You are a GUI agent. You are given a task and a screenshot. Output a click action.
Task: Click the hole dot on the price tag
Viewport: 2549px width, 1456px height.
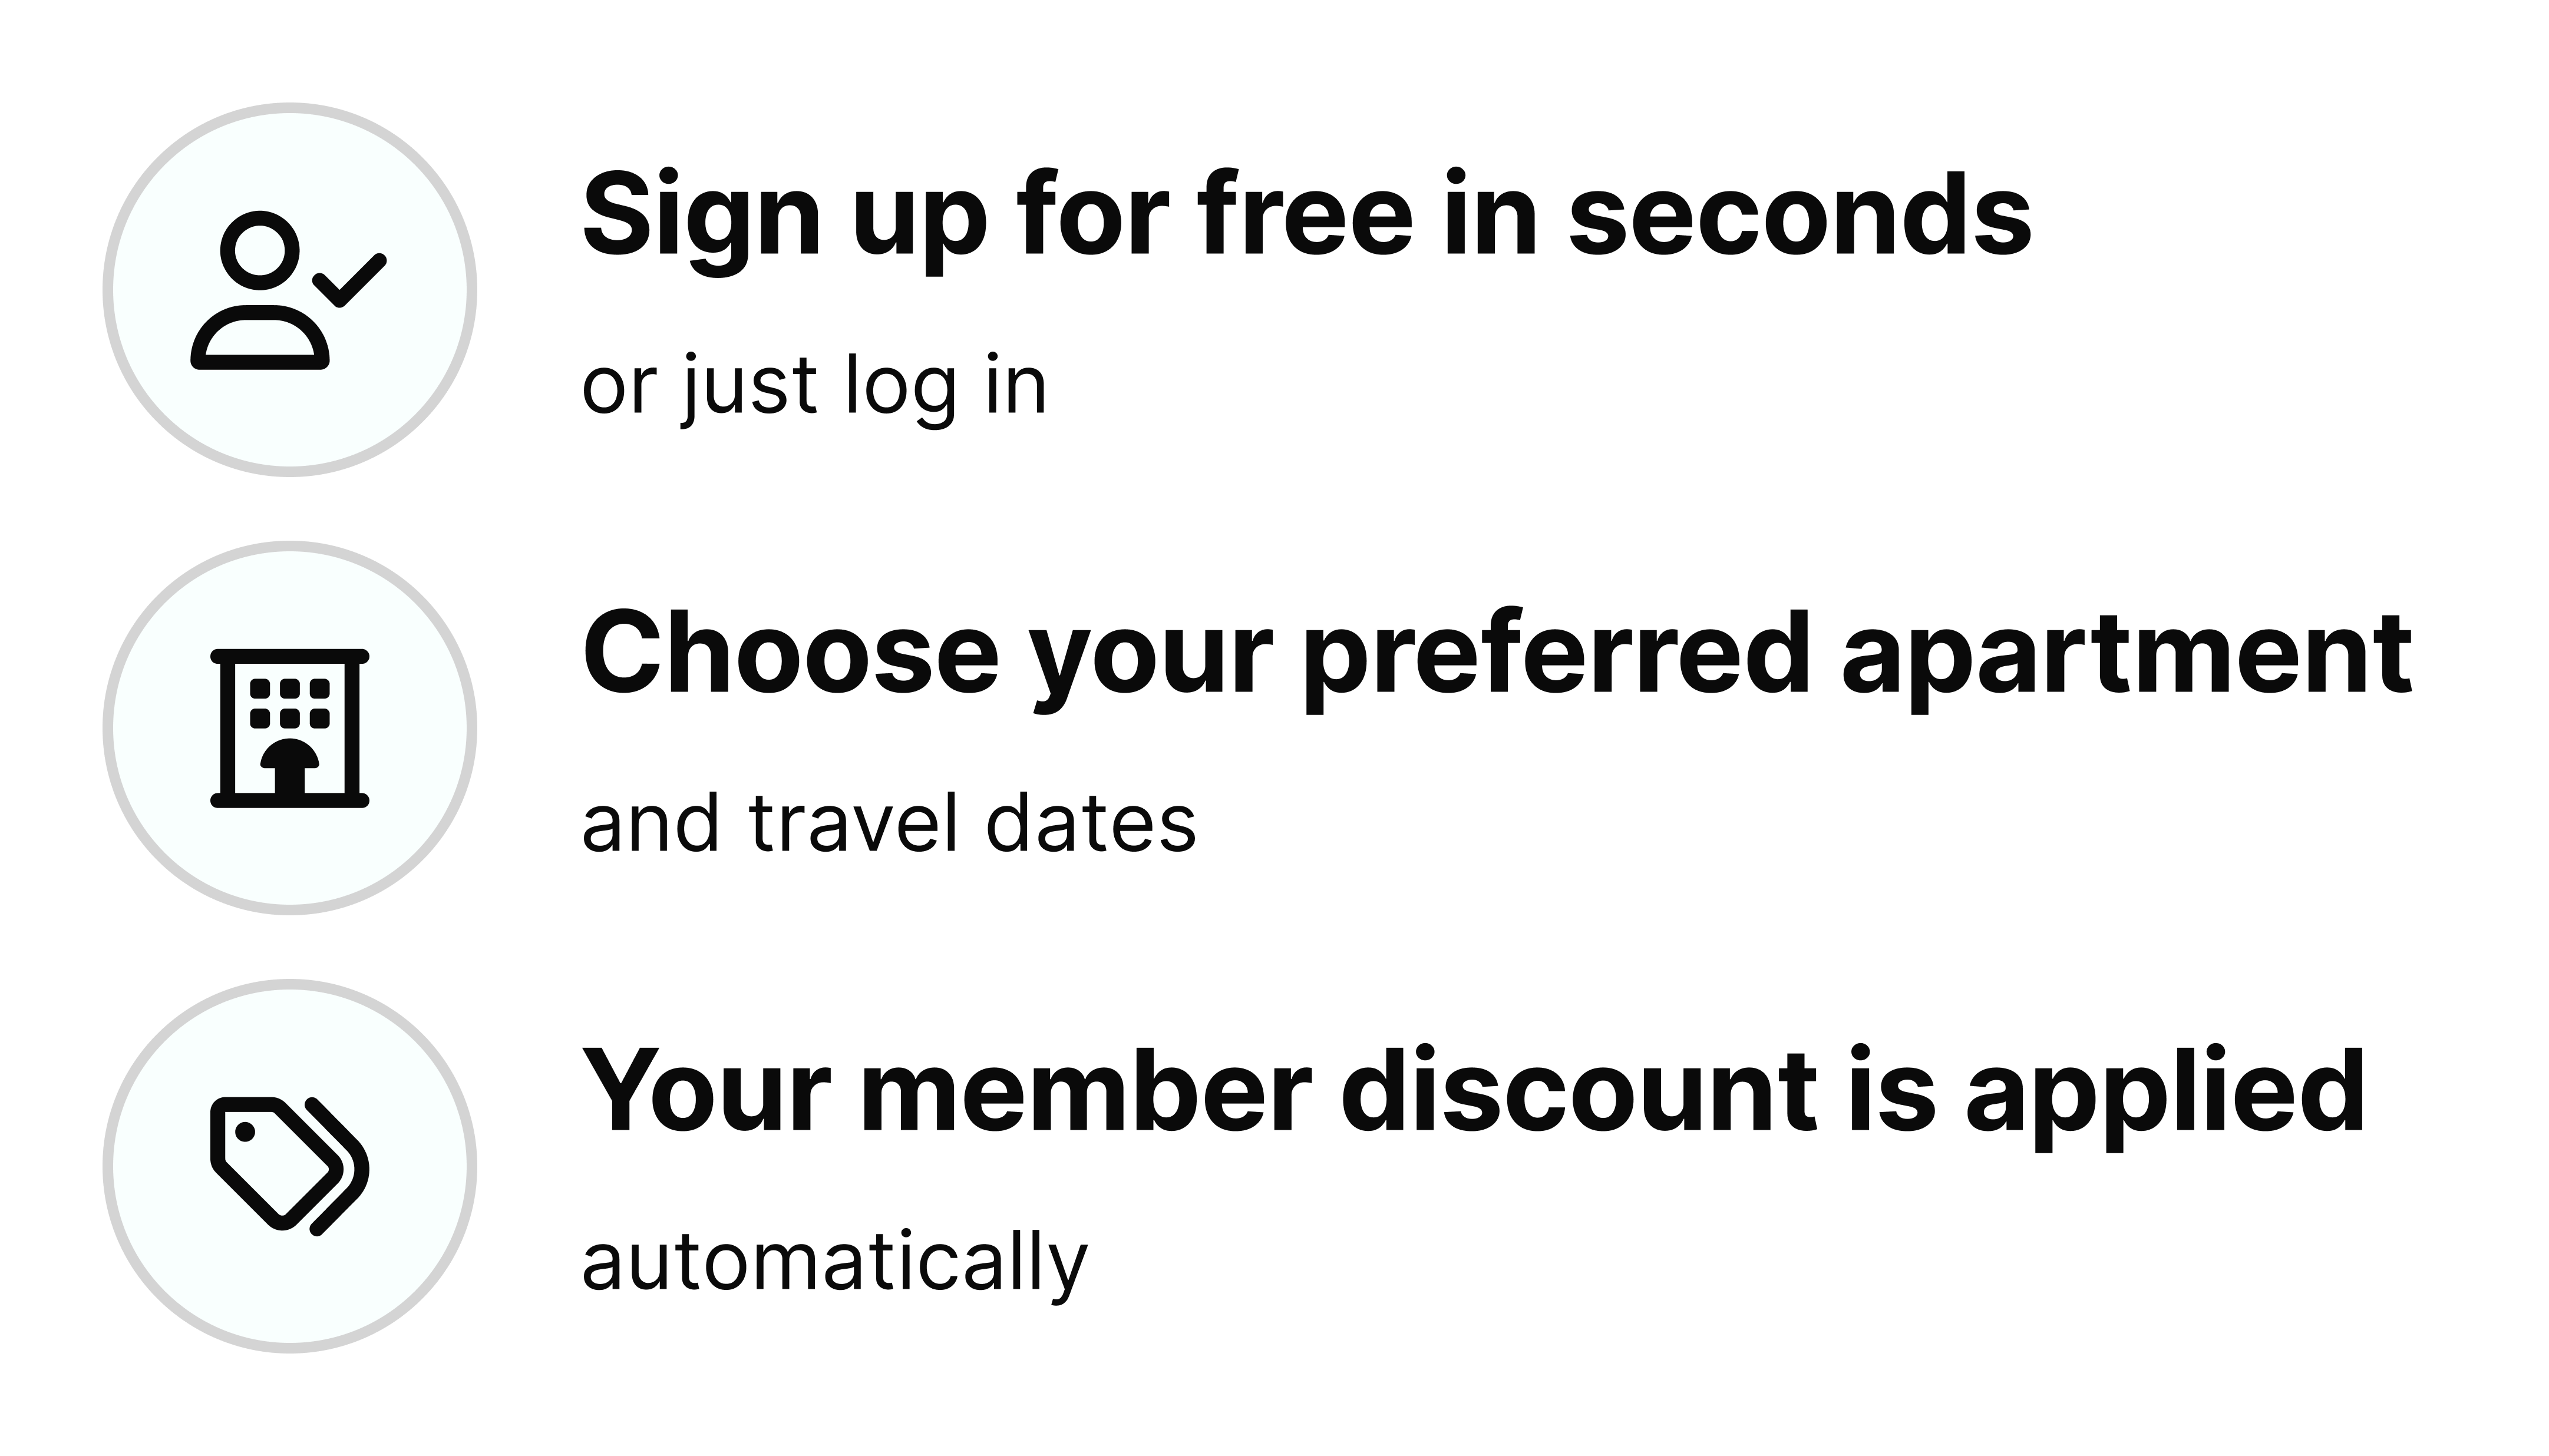pyautogui.click(x=243, y=1131)
